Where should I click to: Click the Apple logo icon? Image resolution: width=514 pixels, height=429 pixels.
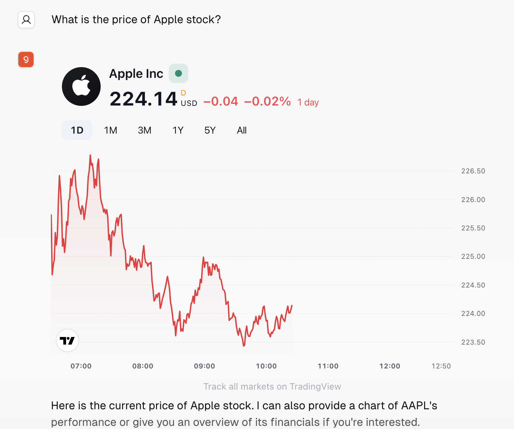coord(81,86)
